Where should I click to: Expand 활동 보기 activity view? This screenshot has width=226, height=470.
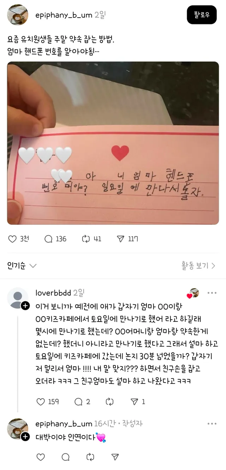pos(198,266)
